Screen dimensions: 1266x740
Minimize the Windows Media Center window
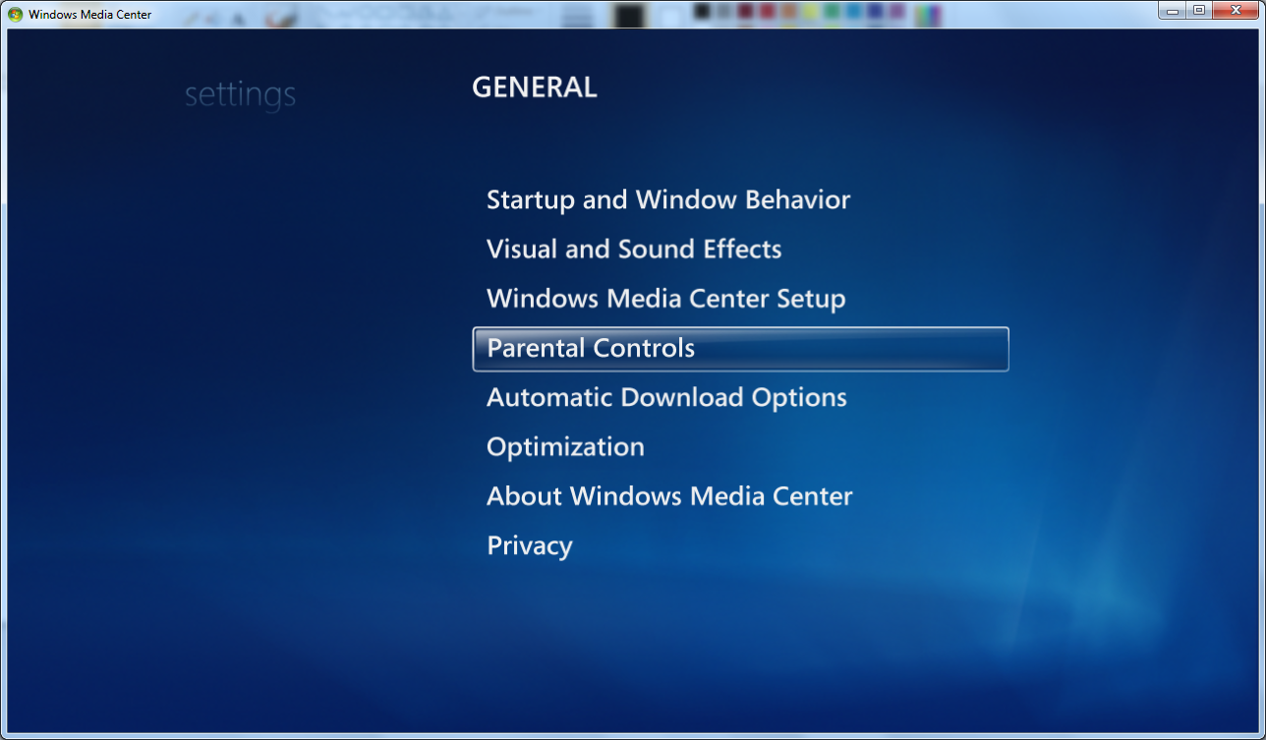pos(1173,10)
